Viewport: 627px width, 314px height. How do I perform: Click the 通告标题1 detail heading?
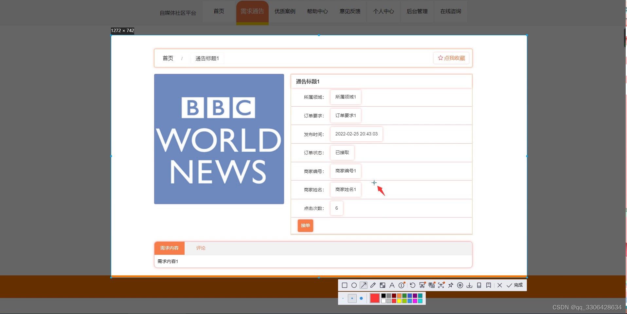coord(308,81)
